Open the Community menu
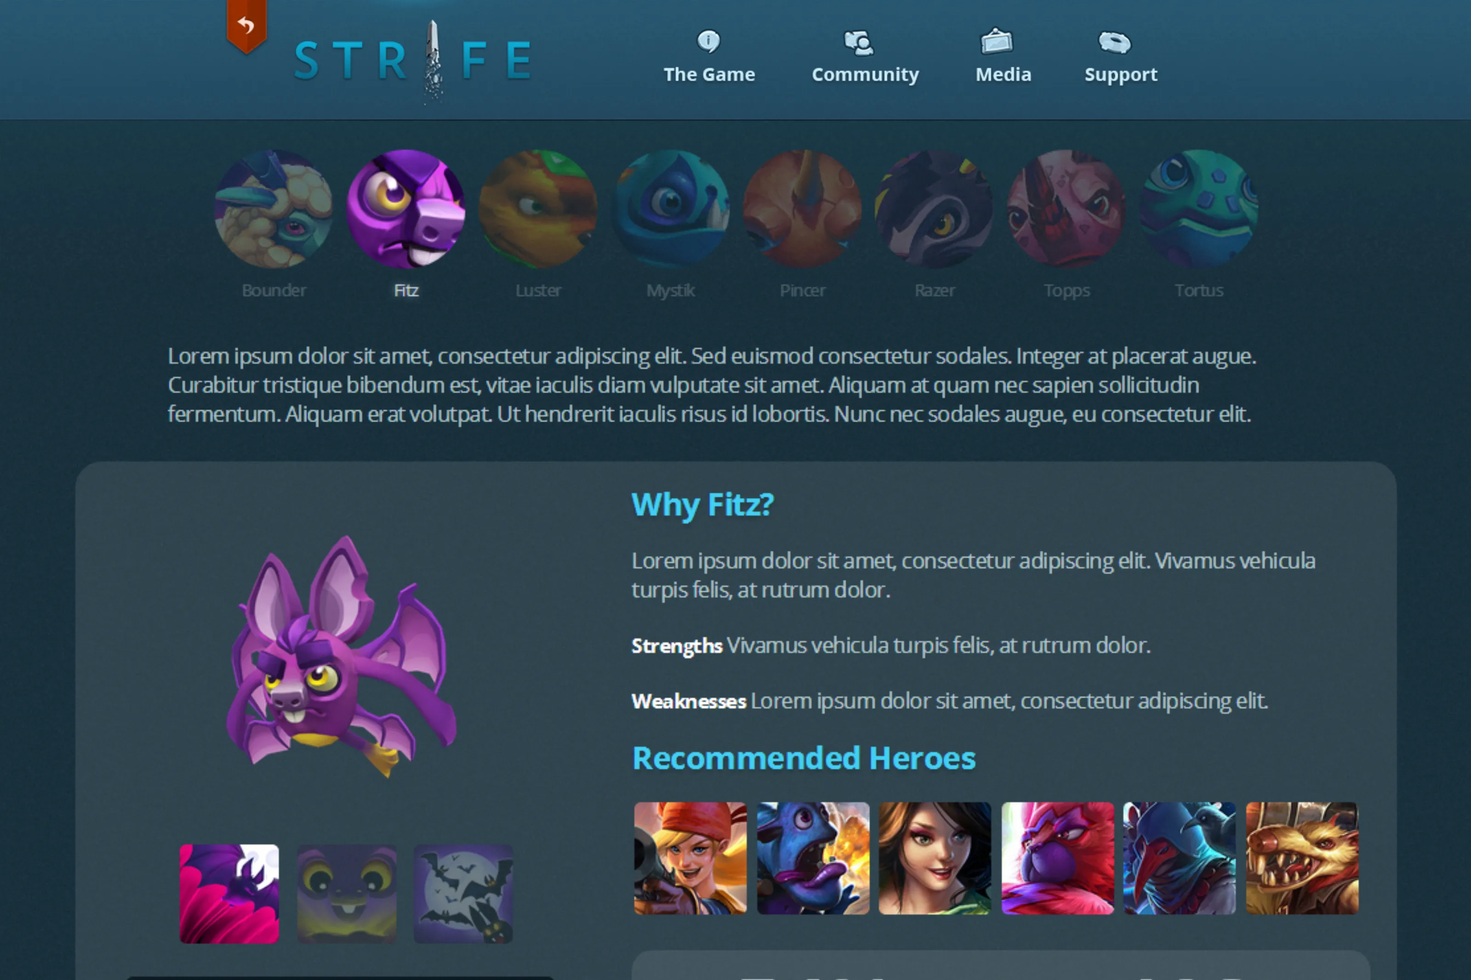The image size is (1471, 980). [x=865, y=57]
